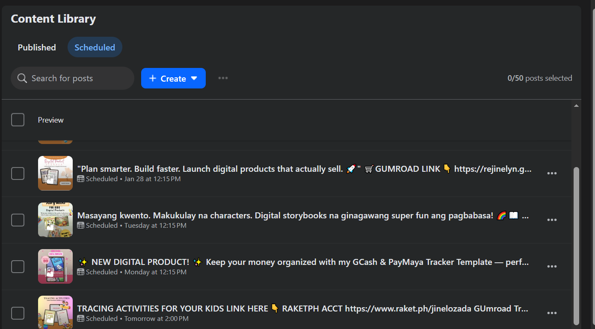Image resolution: width=595 pixels, height=329 pixels.
Task: Open the Masayang kwento post title
Action: (x=303, y=215)
